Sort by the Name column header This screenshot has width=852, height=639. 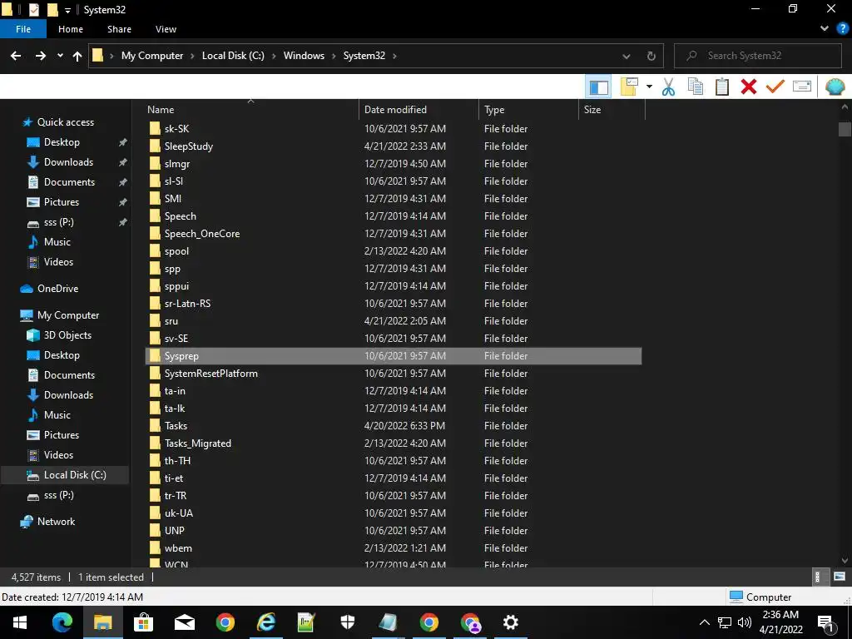click(x=251, y=109)
